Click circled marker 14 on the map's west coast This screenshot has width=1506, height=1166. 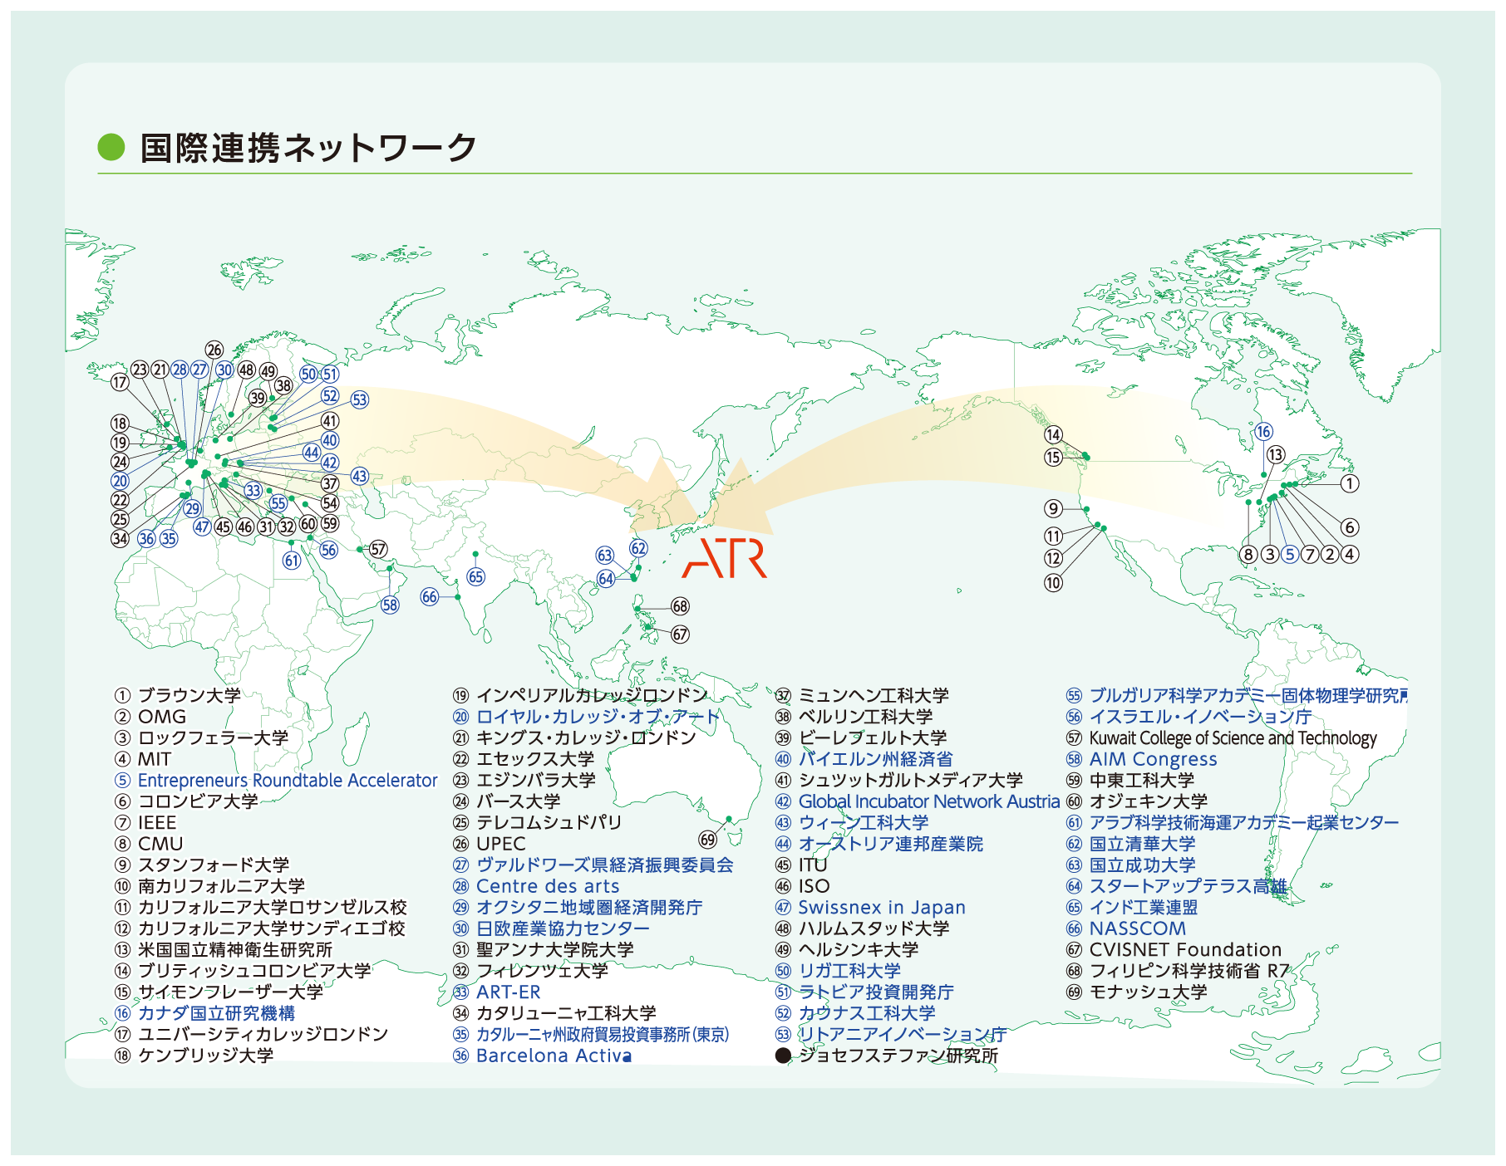(x=1053, y=434)
